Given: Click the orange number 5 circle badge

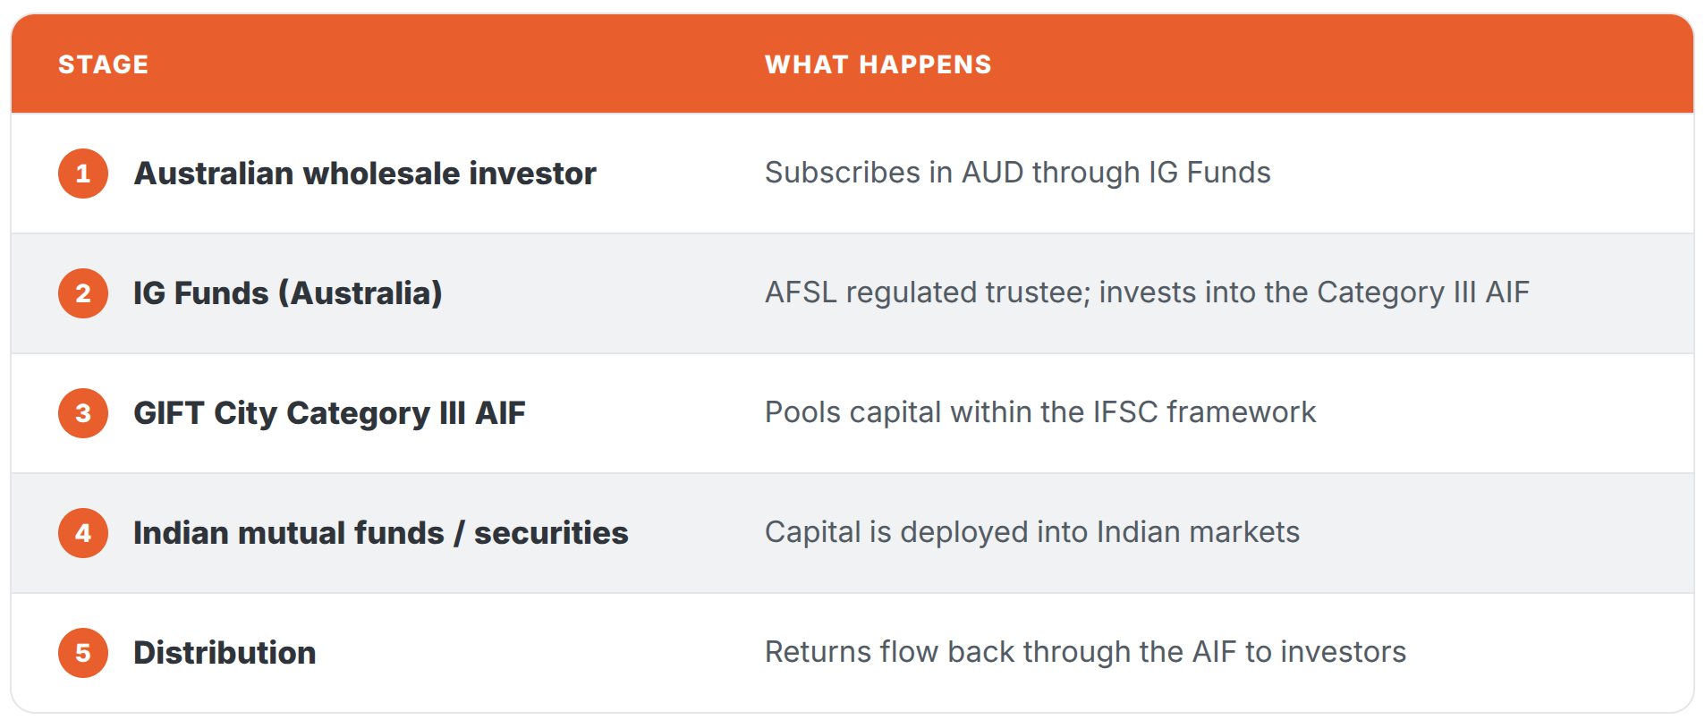Looking at the screenshot, I should (83, 653).
